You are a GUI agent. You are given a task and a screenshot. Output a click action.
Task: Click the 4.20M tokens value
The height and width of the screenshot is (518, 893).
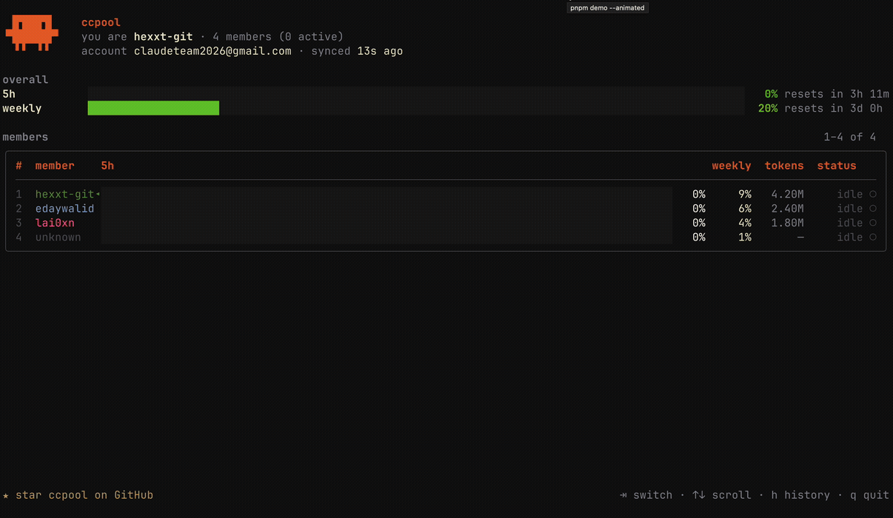(787, 195)
